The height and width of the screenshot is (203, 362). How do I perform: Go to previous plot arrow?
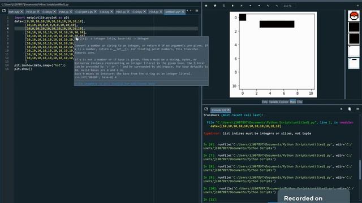pos(250,6)
